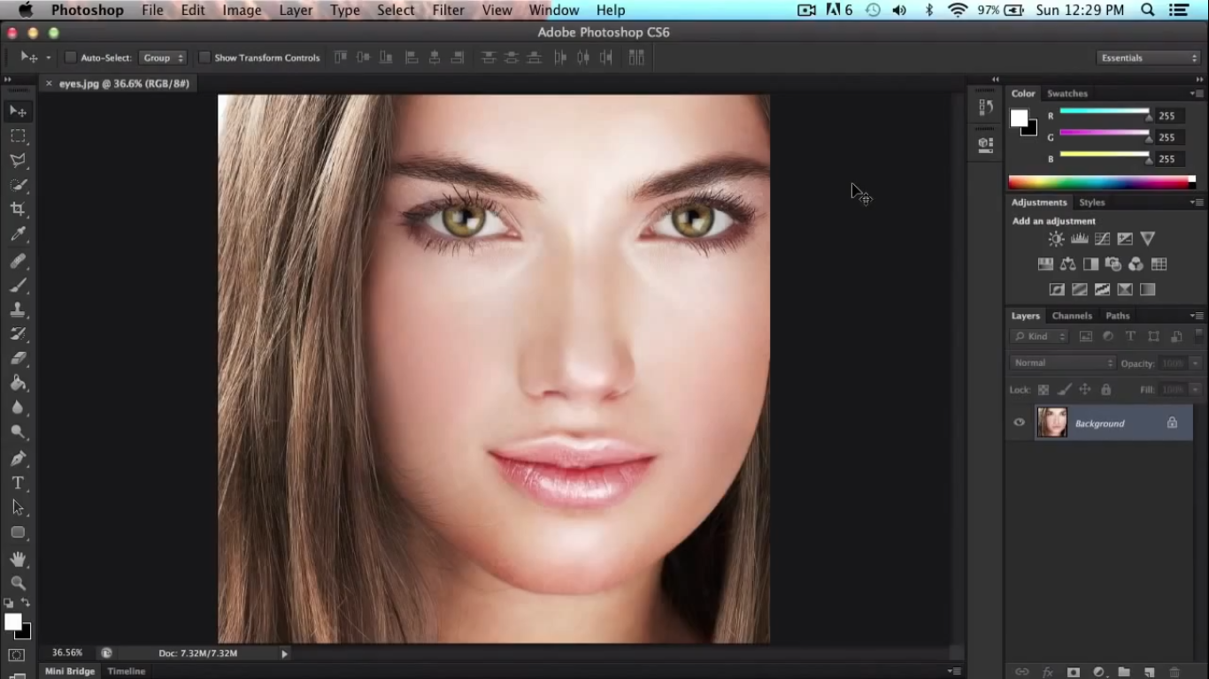Enable the Auto-Select checkbox
Screen dimensions: 1209x679
tap(70, 57)
